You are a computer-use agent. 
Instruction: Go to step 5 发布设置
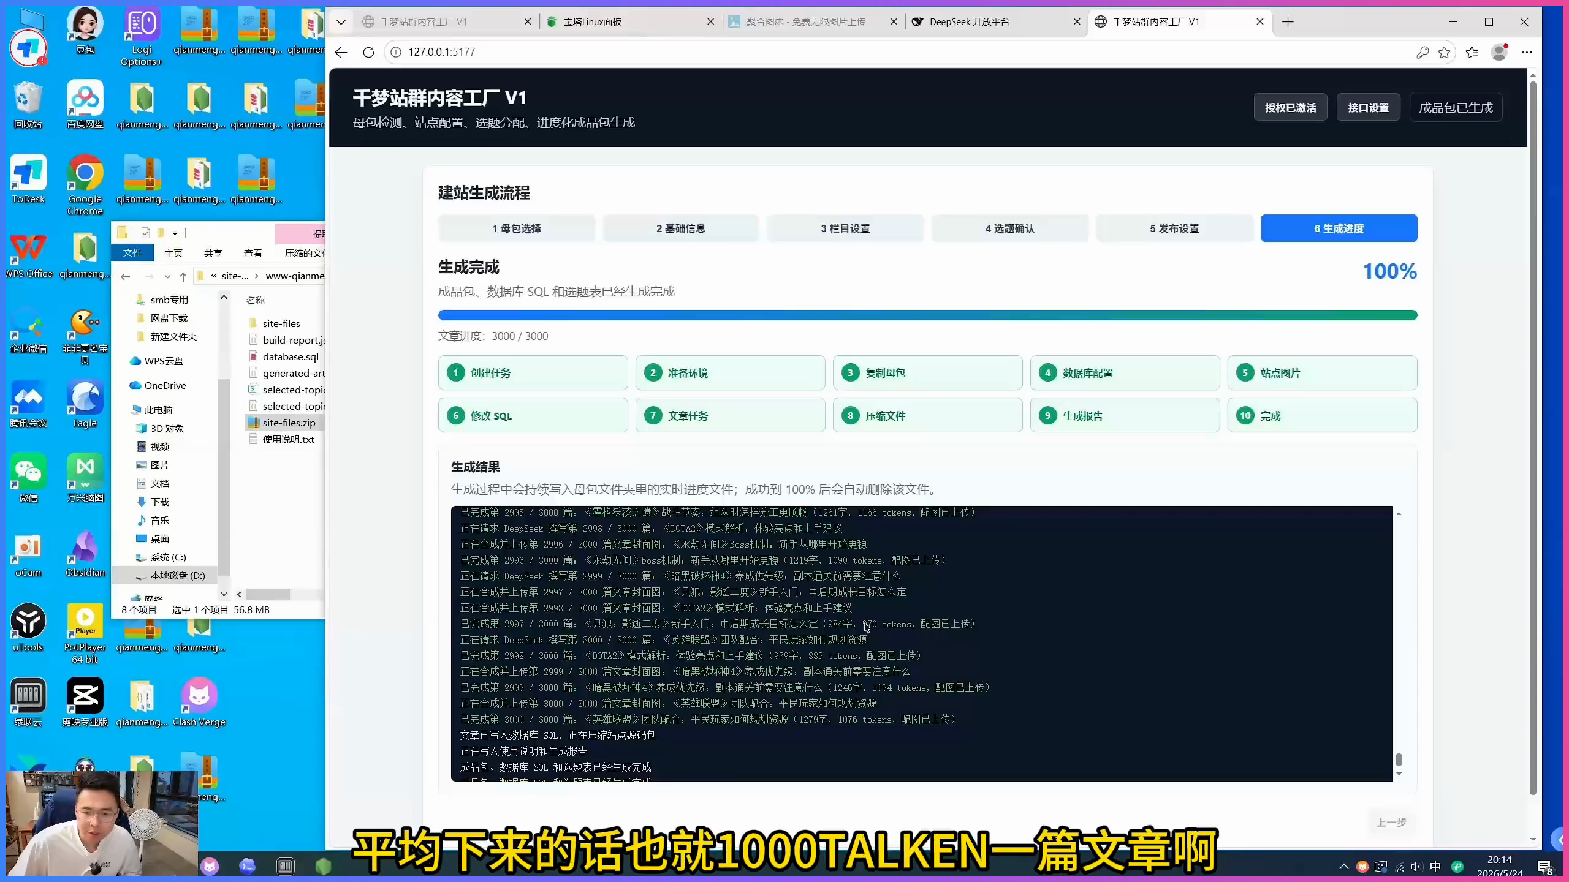[1174, 228]
